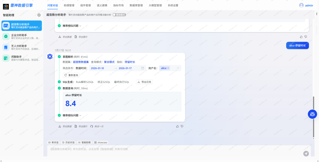Click the 重新查询 button
Image resolution: width=319 pixels, height=162 pixels.
coord(71,75)
